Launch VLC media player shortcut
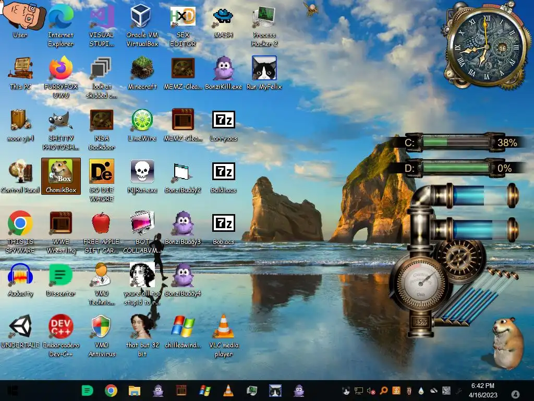The image size is (534, 401). 223,336
